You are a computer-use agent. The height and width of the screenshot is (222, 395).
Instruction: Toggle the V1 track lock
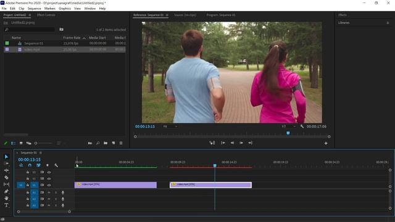[28, 185]
